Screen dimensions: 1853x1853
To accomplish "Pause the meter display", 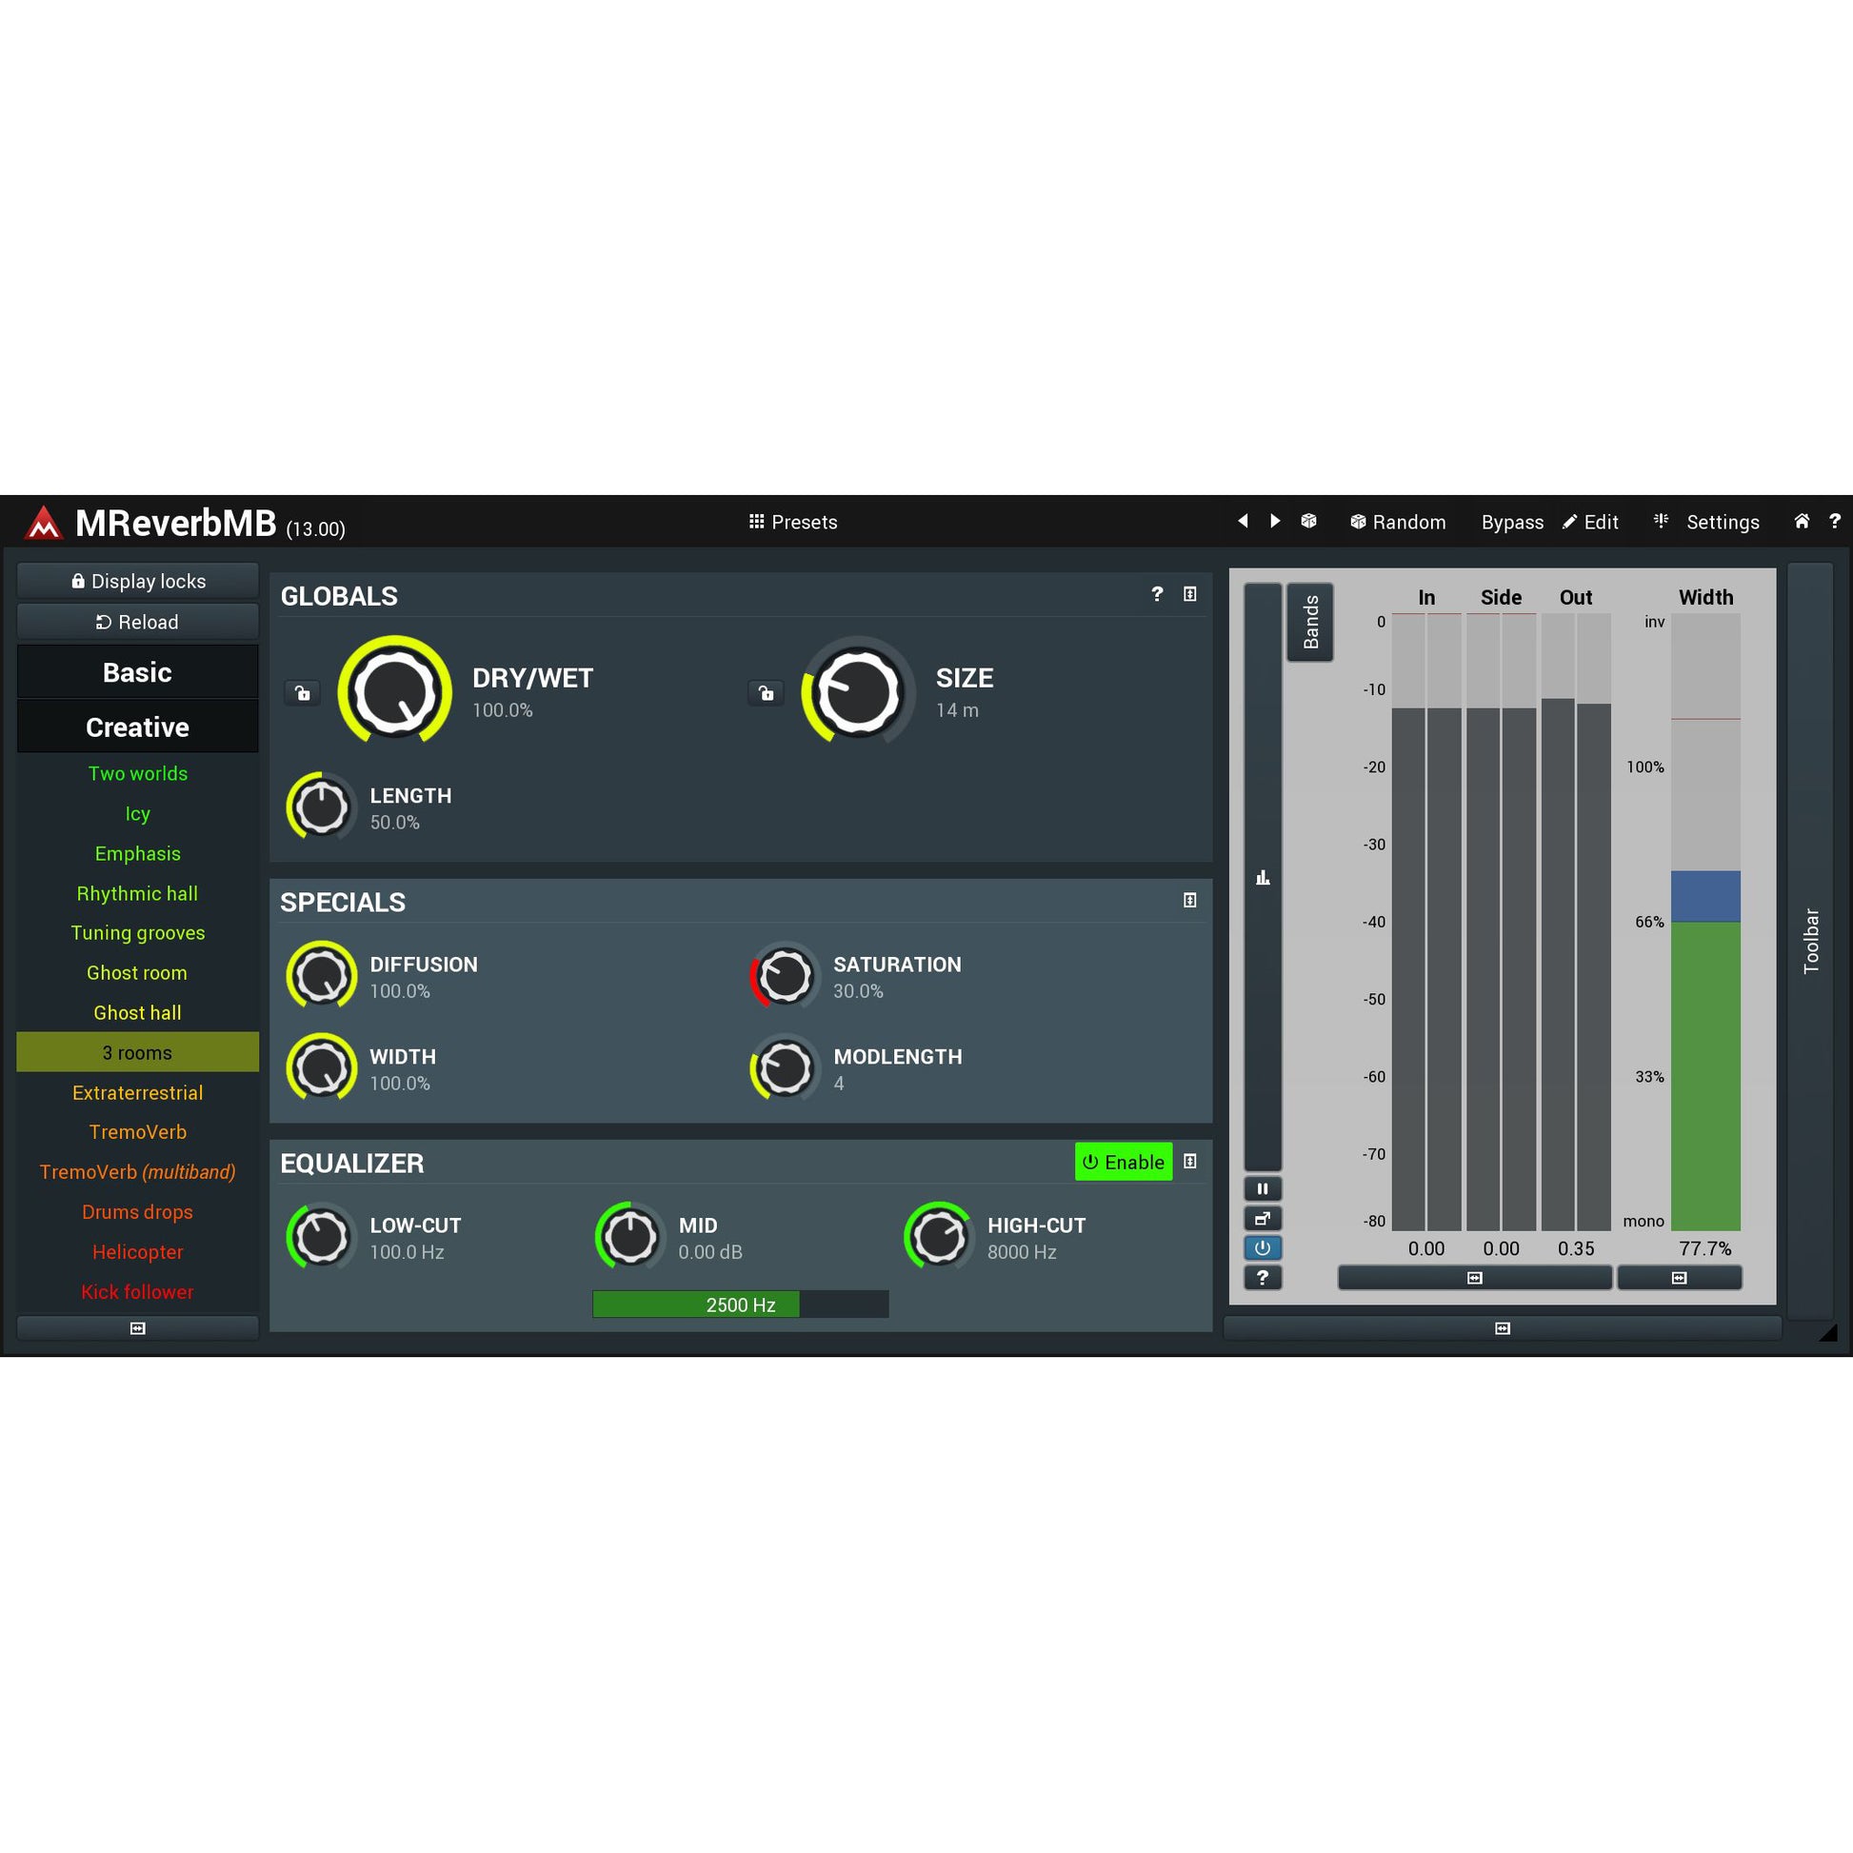I will 1263,1189.
